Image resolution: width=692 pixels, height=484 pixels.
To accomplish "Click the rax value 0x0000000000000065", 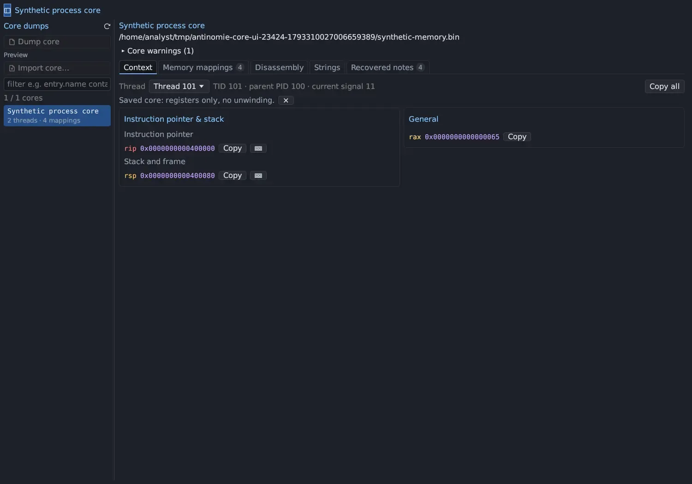I will [462, 137].
